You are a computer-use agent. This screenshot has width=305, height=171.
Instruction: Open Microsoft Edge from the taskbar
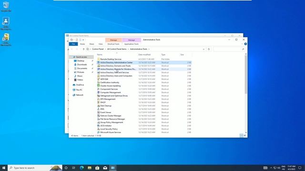coord(81,168)
